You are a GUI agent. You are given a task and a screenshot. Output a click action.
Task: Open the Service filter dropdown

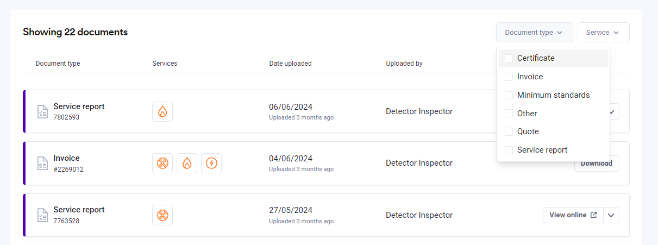pyautogui.click(x=603, y=32)
